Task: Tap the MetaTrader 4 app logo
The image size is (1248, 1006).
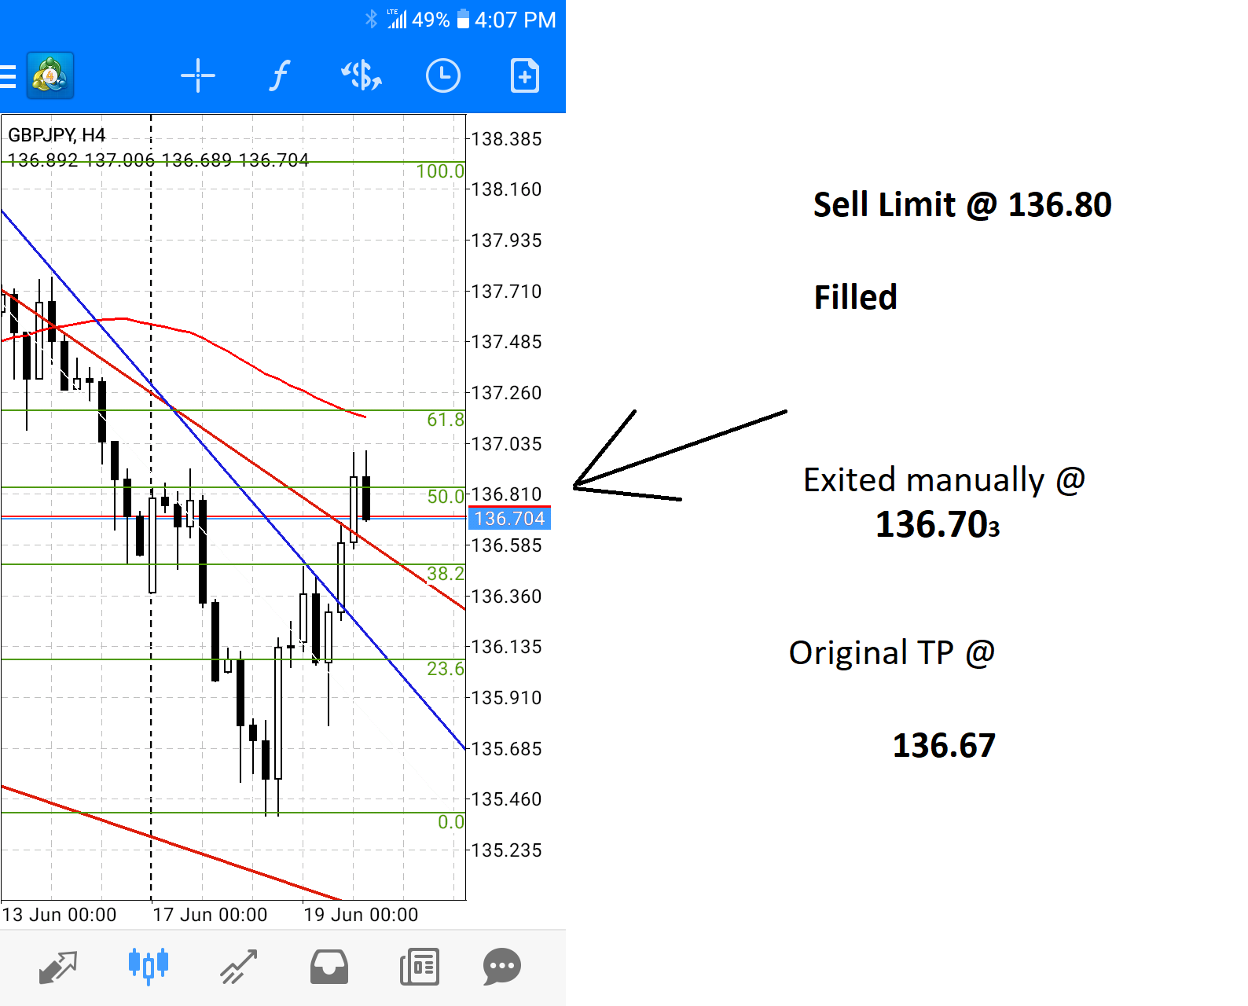Action: pos(50,76)
